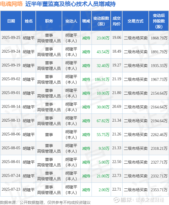Viewport: 169px width, 205px height.
Task: Click the share change value 30.00万
Action: tap(103, 107)
